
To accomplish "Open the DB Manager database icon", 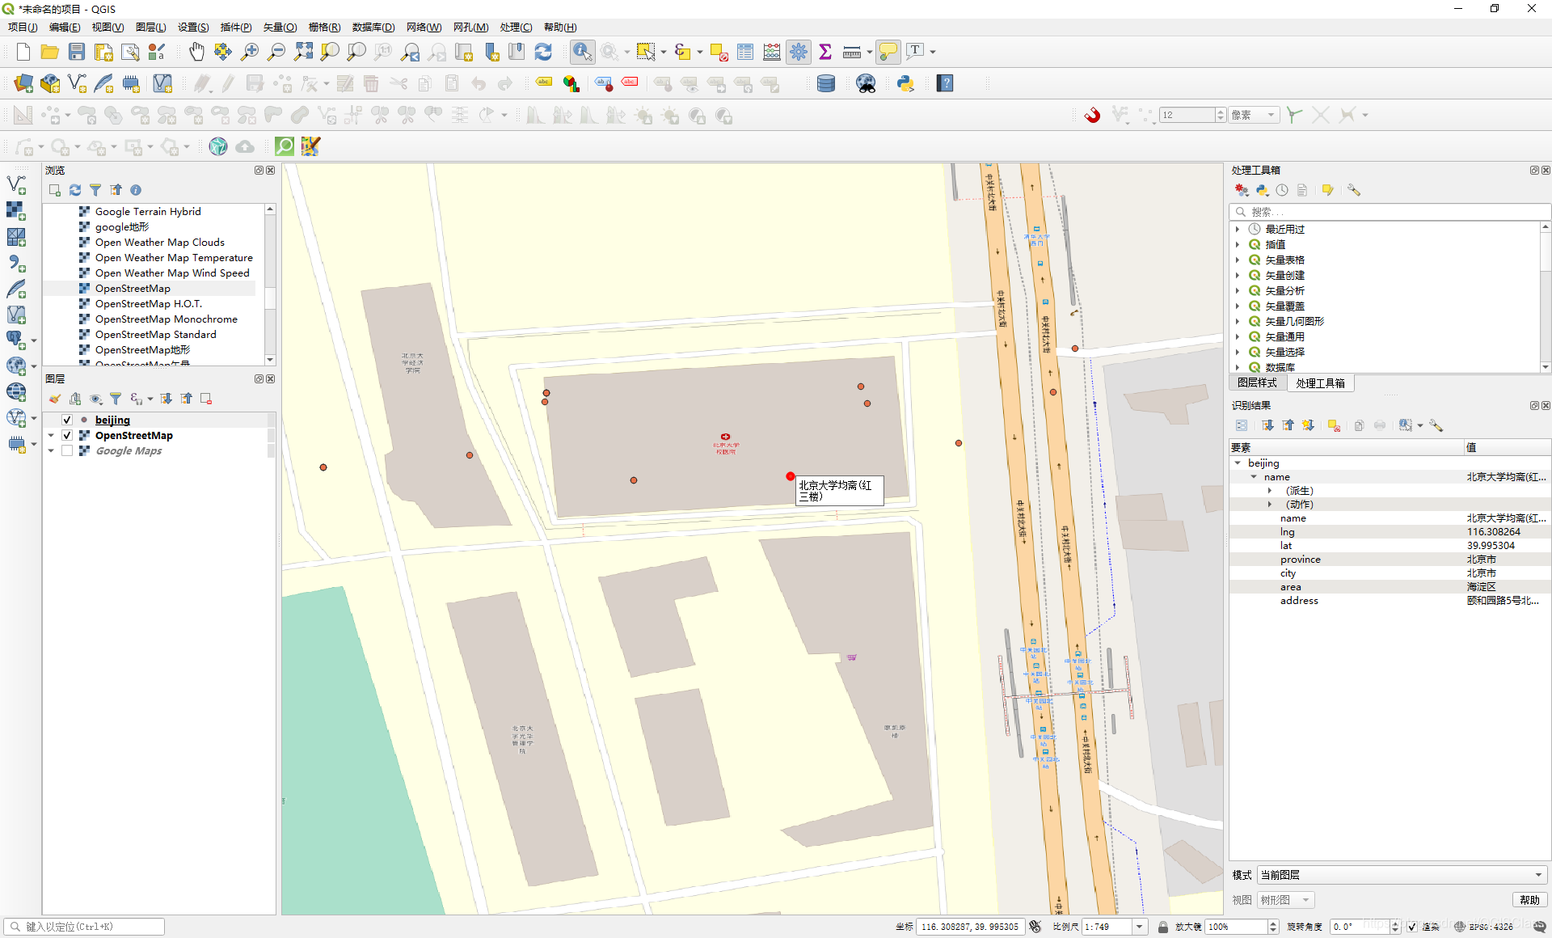I will (x=826, y=83).
